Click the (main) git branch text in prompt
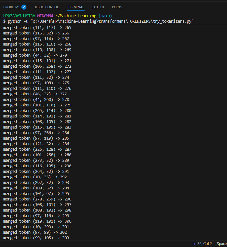Image resolution: width=227 pixels, height=247 pixels. pos(105,16)
